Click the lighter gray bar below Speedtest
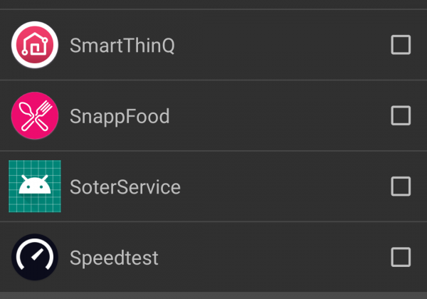 coord(213,295)
